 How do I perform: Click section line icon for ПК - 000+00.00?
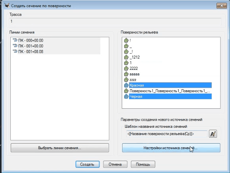point(15,40)
